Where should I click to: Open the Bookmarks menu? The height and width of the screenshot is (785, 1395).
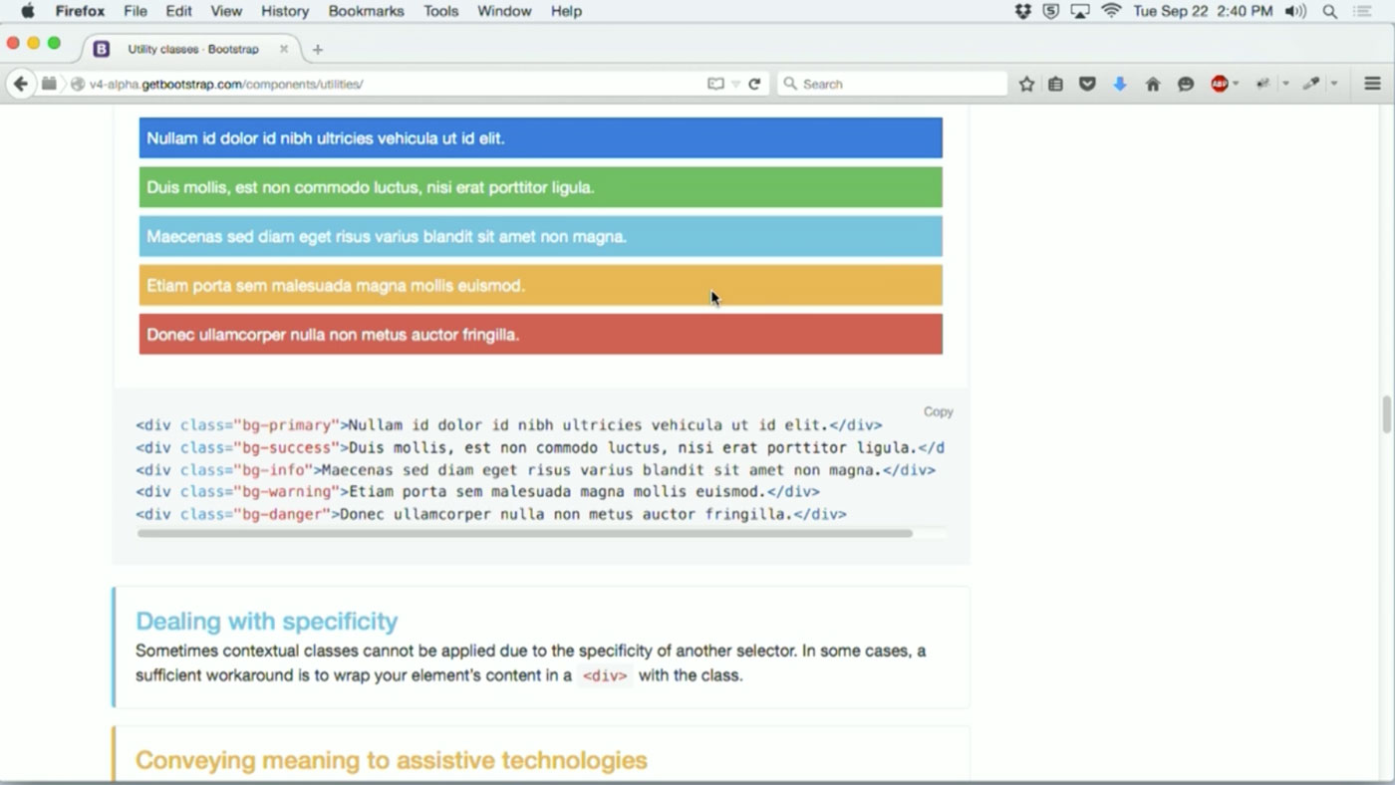coord(365,11)
